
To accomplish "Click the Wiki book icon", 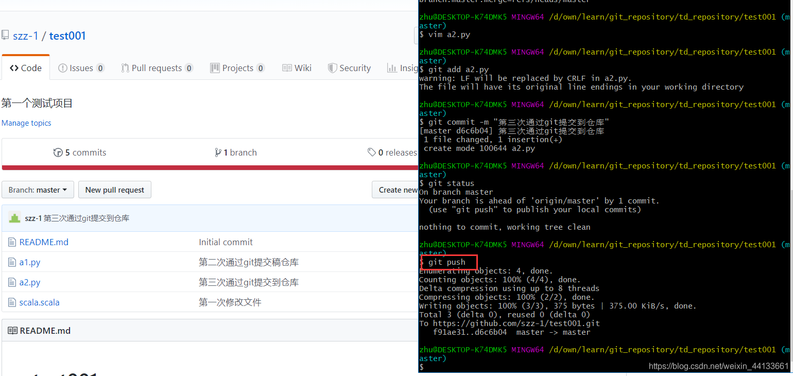I will pyautogui.click(x=287, y=68).
